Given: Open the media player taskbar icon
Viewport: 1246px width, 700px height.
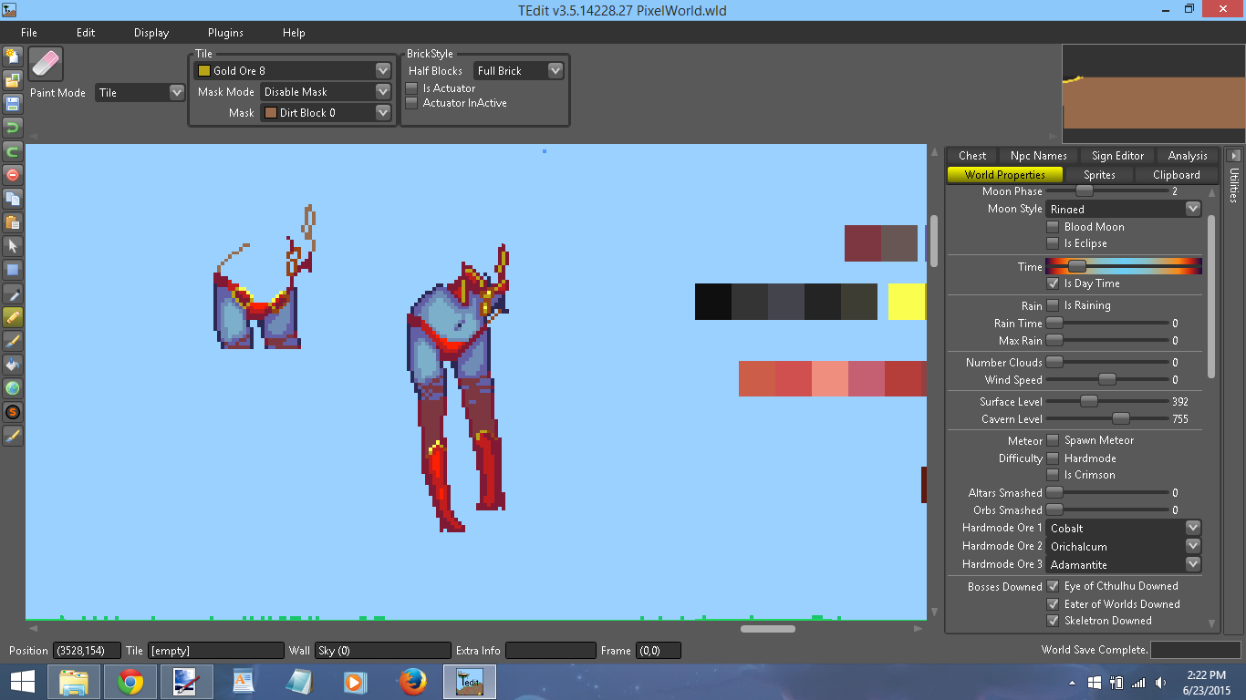Looking at the screenshot, I should click(355, 682).
